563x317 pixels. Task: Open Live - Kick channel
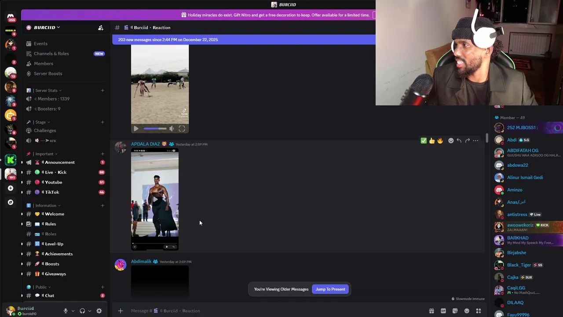point(65,172)
